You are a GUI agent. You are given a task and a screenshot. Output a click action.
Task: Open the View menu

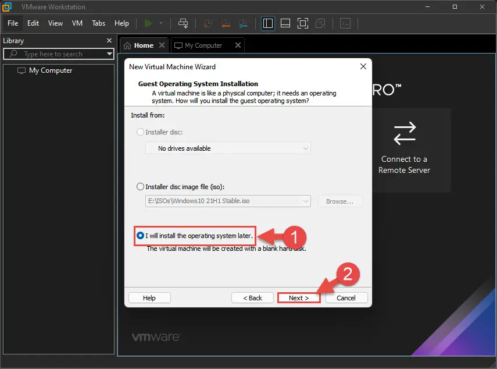(55, 23)
